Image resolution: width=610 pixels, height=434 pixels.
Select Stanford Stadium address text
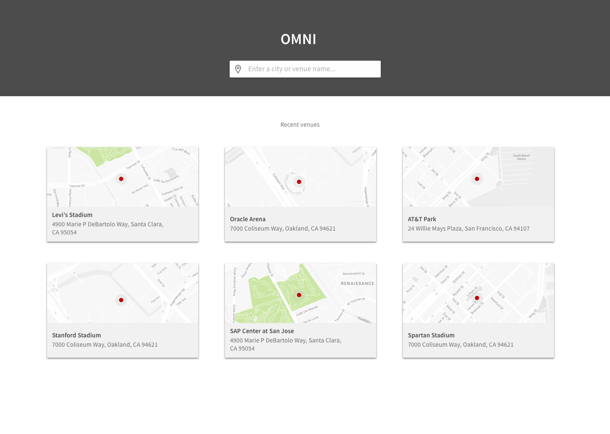click(x=105, y=345)
